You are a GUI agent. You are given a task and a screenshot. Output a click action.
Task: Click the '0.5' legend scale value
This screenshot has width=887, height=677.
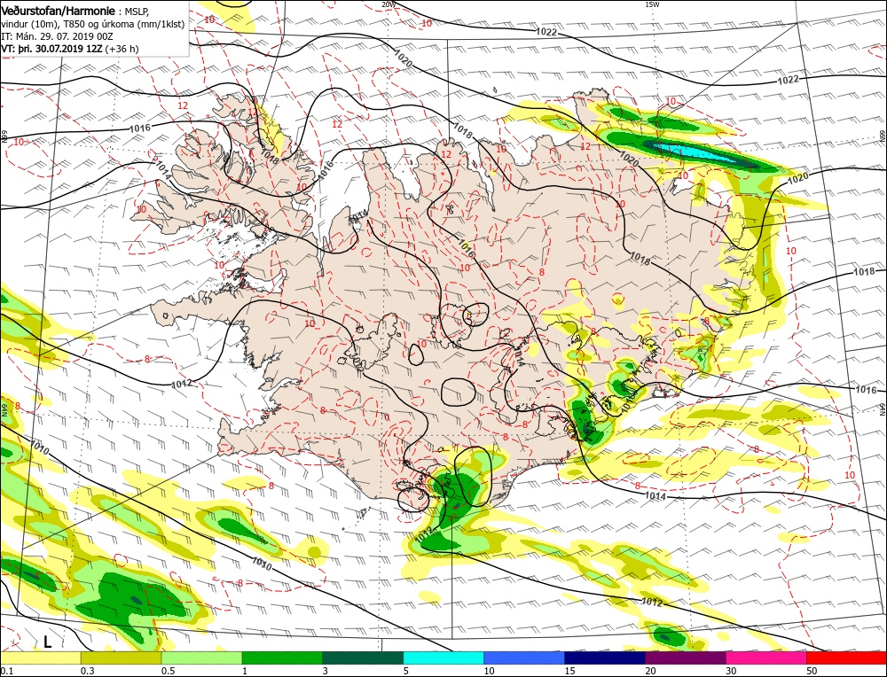coord(168,671)
